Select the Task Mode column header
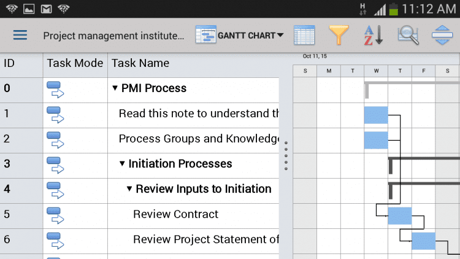Image resolution: width=460 pixels, height=259 pixels. pyautogui.click(x=74, y=63)
